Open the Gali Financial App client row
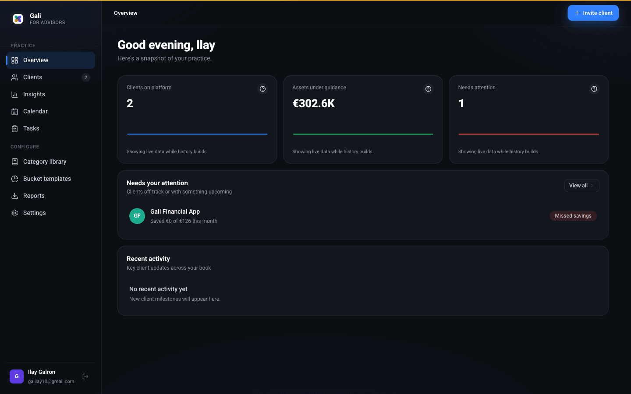The image size is (631, 394). [363, 216]
